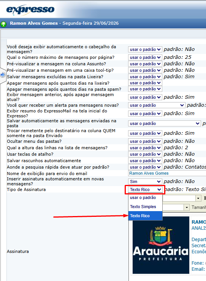Open the trash deletion days dropdown
206x281 pixels.
click(145, 83)
